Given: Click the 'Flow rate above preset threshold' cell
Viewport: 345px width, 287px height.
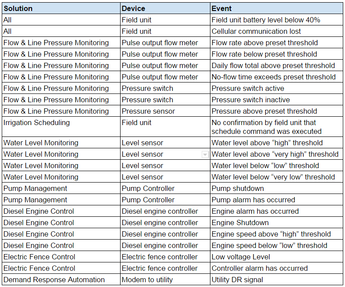Looking at the screenshot, I should tap(265, 43).
